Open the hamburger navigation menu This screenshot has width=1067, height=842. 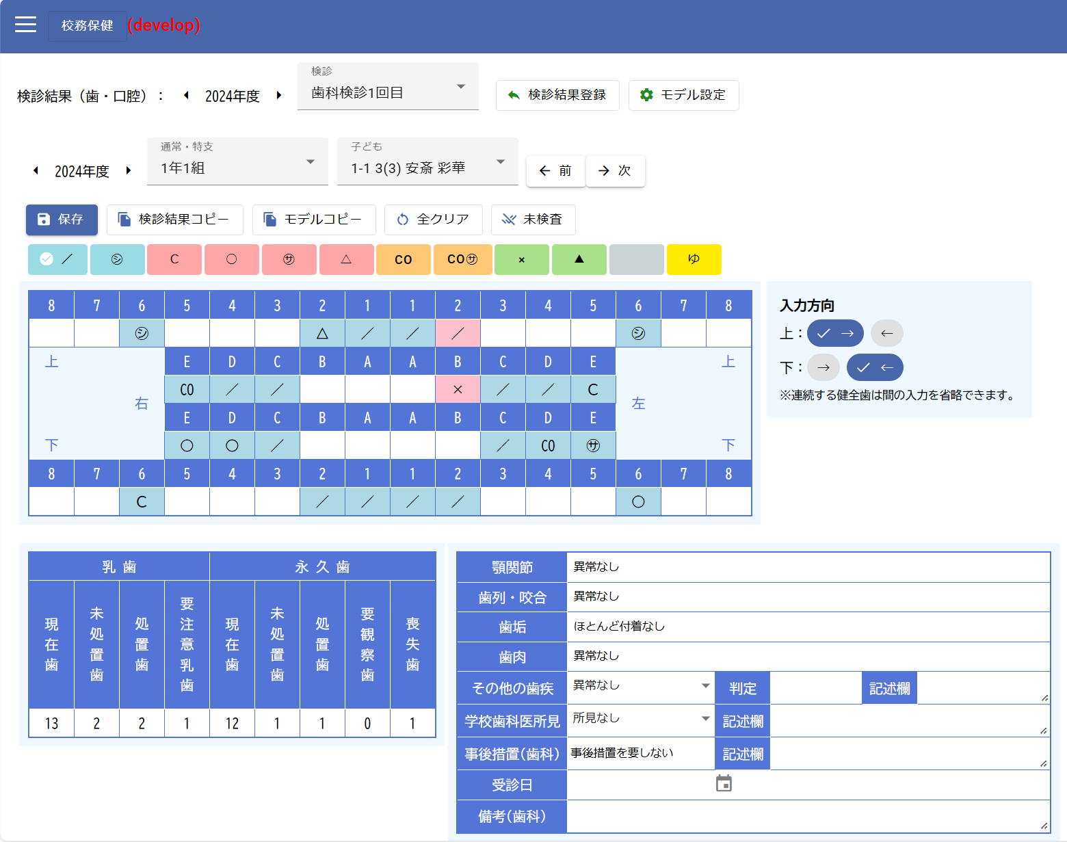[x=25, y=25]
